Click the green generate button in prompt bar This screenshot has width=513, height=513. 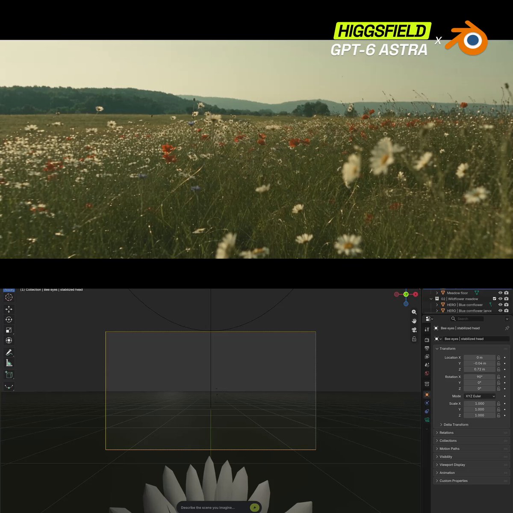point(254,507)
